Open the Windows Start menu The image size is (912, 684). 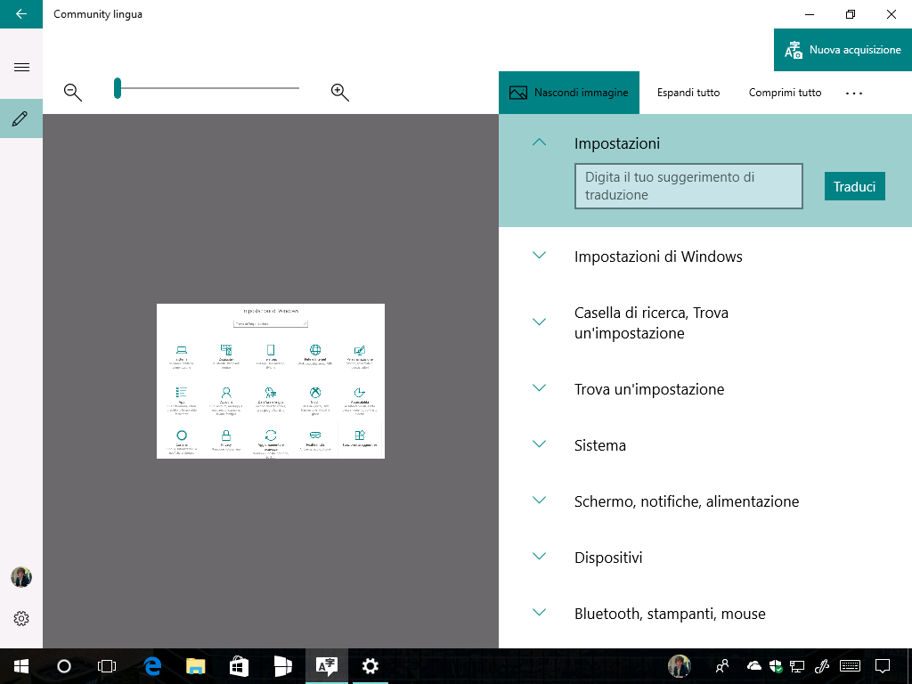click(x=21, y=666)
